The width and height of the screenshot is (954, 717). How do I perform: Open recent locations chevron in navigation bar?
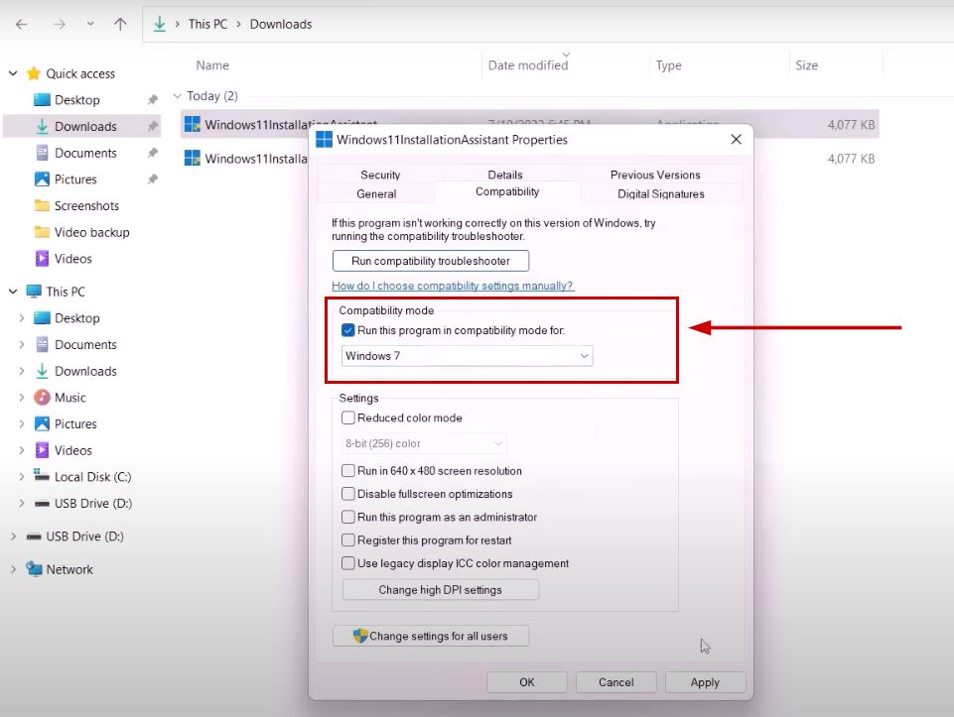pos(90,25)
